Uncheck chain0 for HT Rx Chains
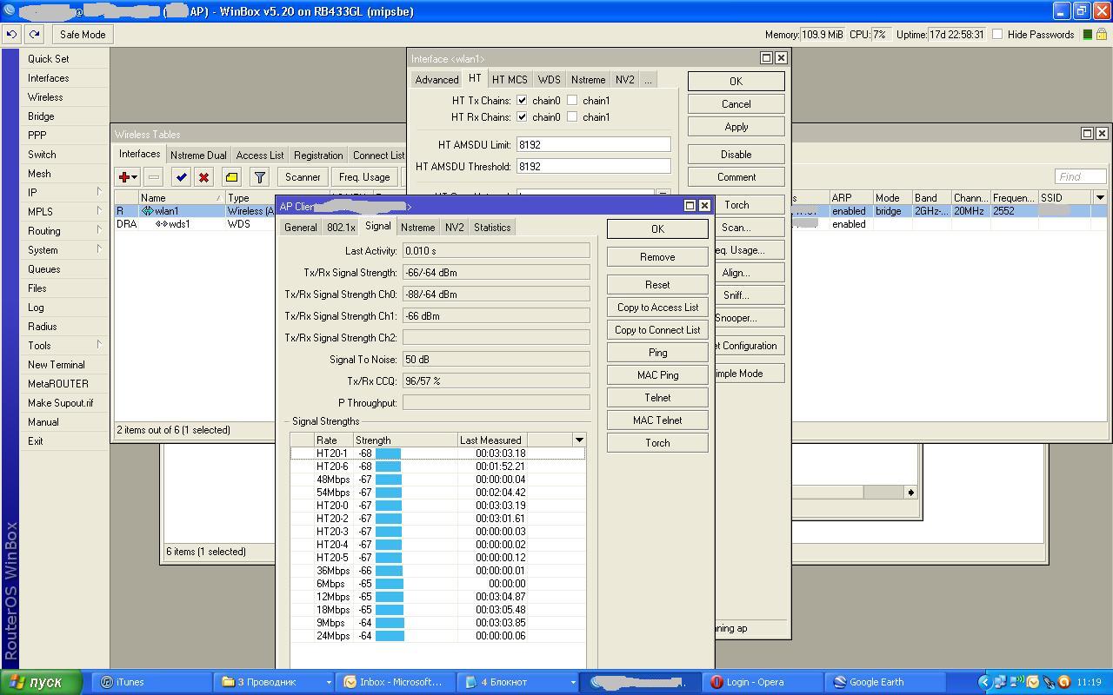The image size is (1113, 695). [x=522, y=117]
